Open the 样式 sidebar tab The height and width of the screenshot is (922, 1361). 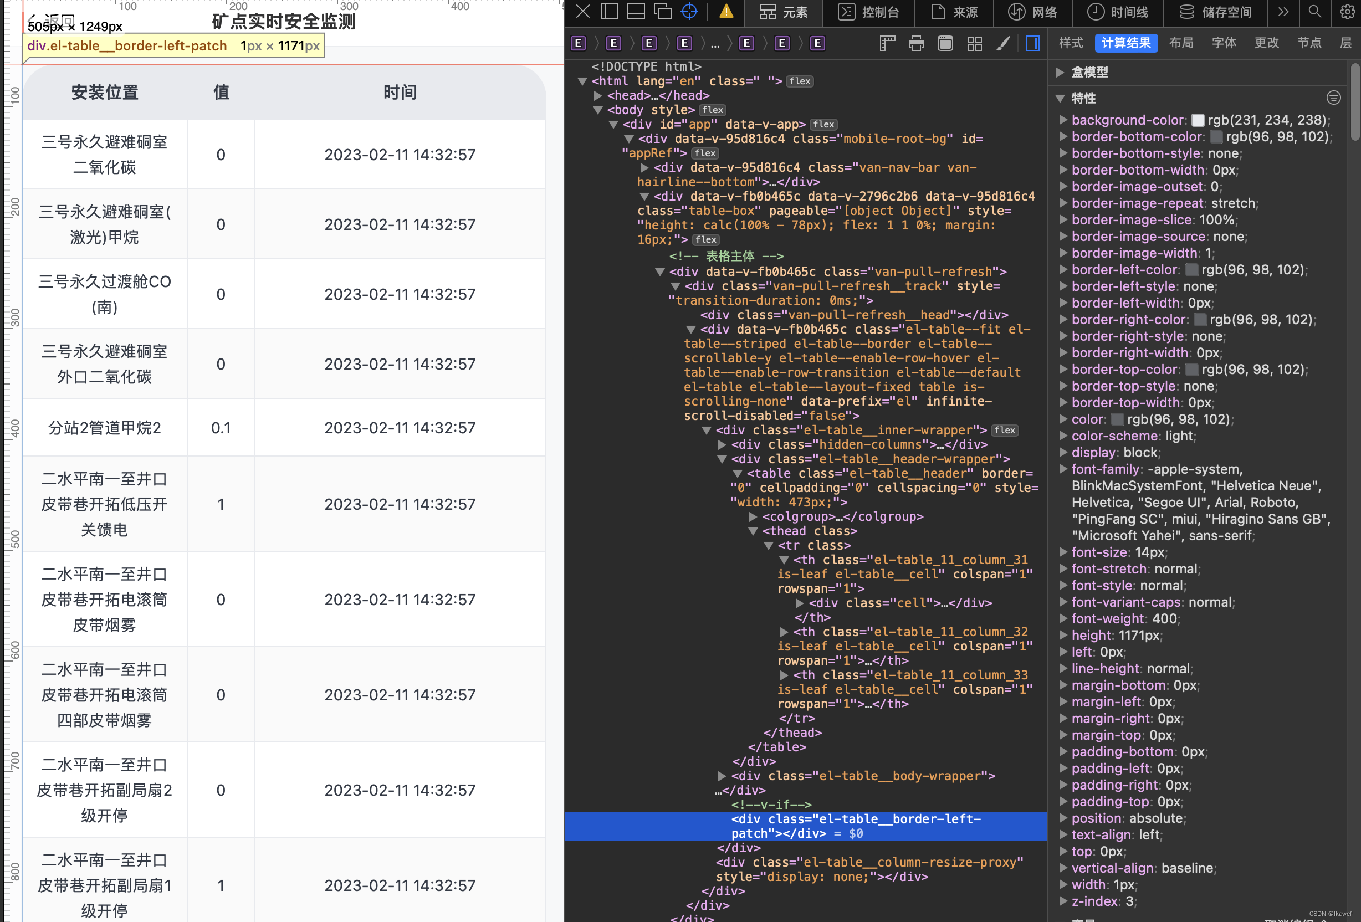click(1071, 43)
